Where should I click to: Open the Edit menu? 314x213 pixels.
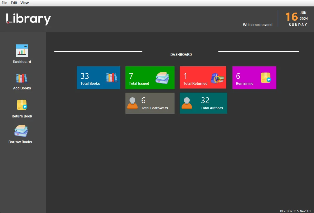(14, 3)
